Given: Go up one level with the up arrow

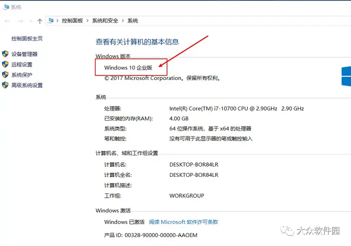Looking at the screenshot, I should tap(40, 21).
